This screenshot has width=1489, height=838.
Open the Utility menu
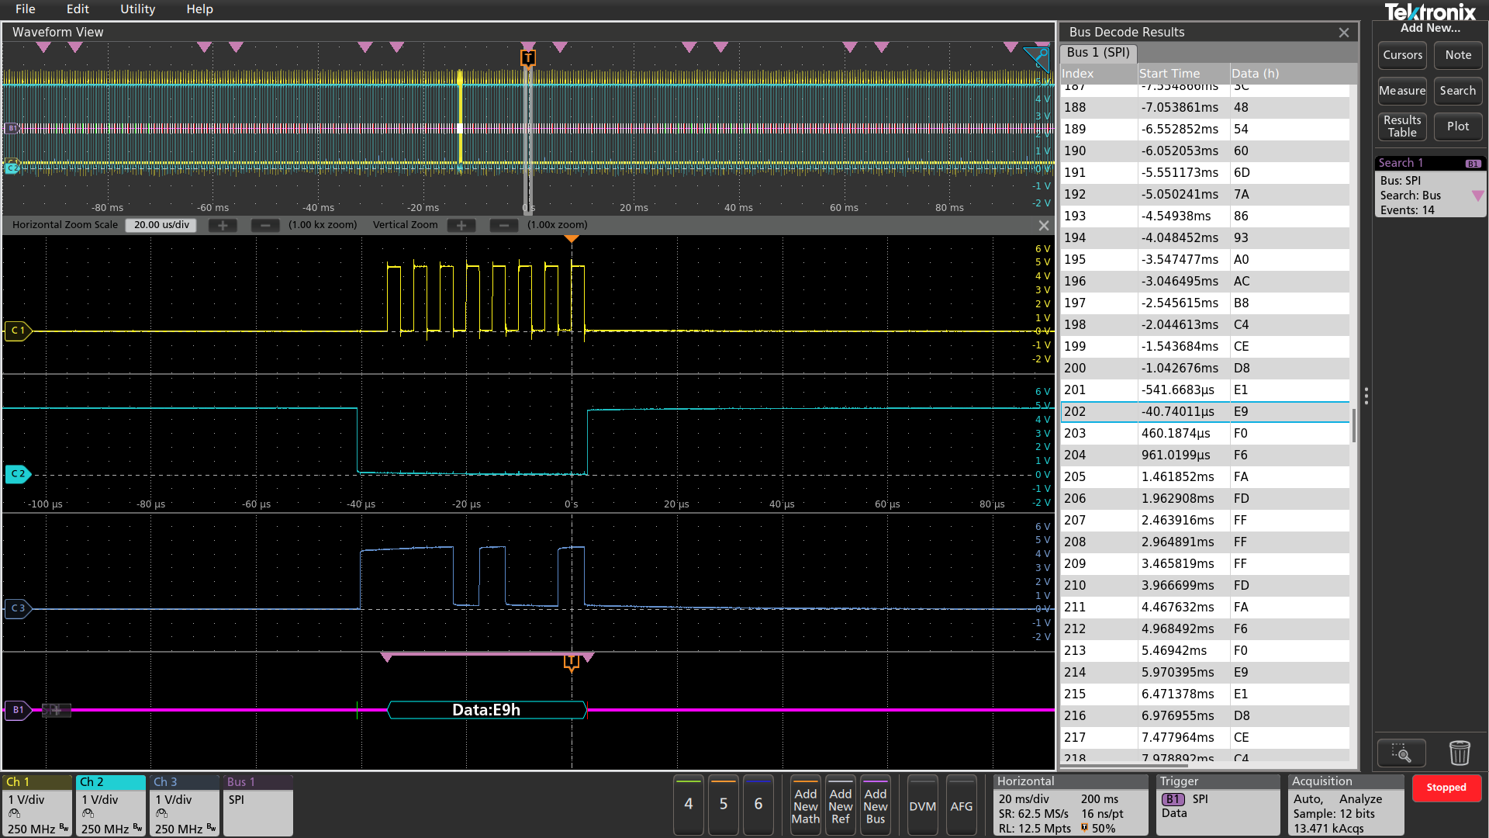pyautogui.click(x=137, y=9)
